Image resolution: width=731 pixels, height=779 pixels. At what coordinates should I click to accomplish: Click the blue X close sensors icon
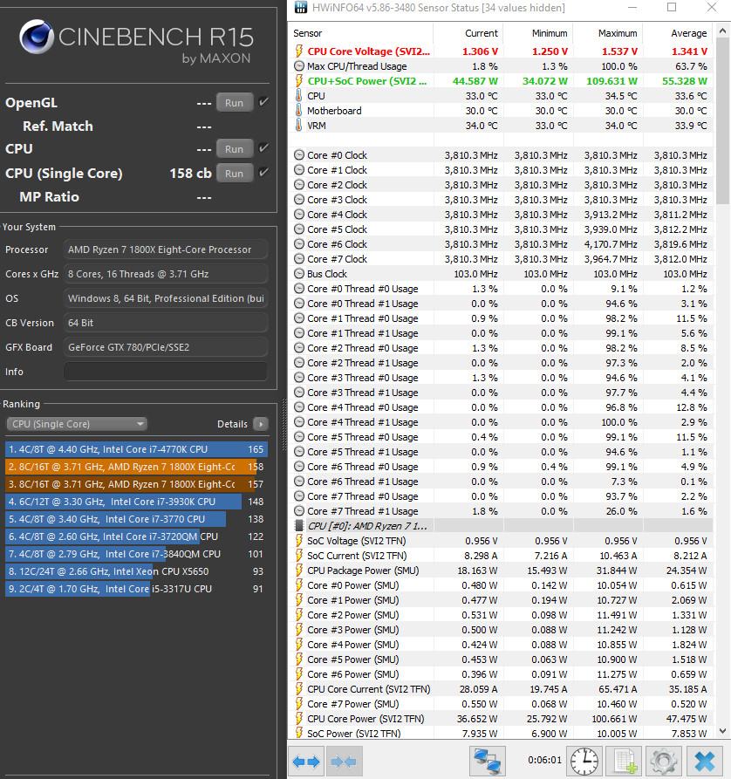coord(704,761)
